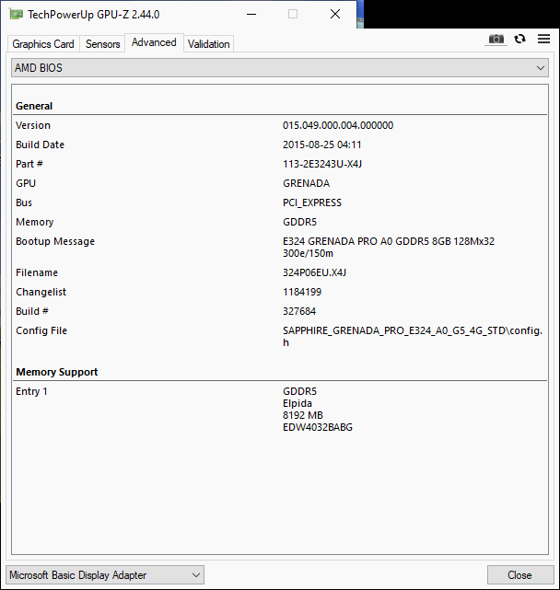Screen dimensions: 560x590
Task: Click the Memory value GDDR5 in General
Action: 299,222
